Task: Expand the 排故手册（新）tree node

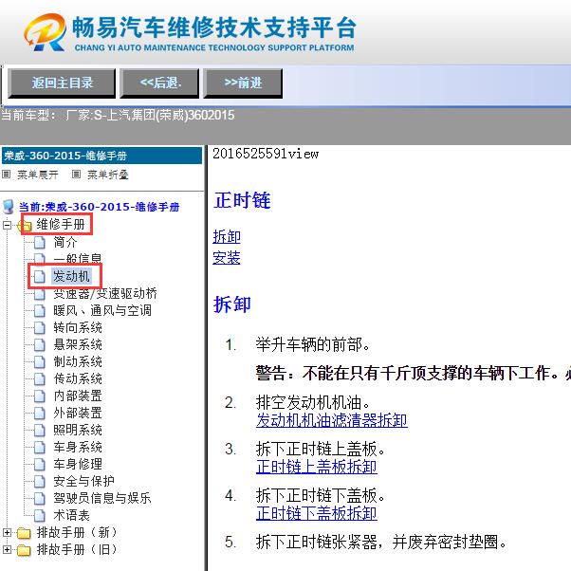Action: pyautogui.click(x=7, y=533)
